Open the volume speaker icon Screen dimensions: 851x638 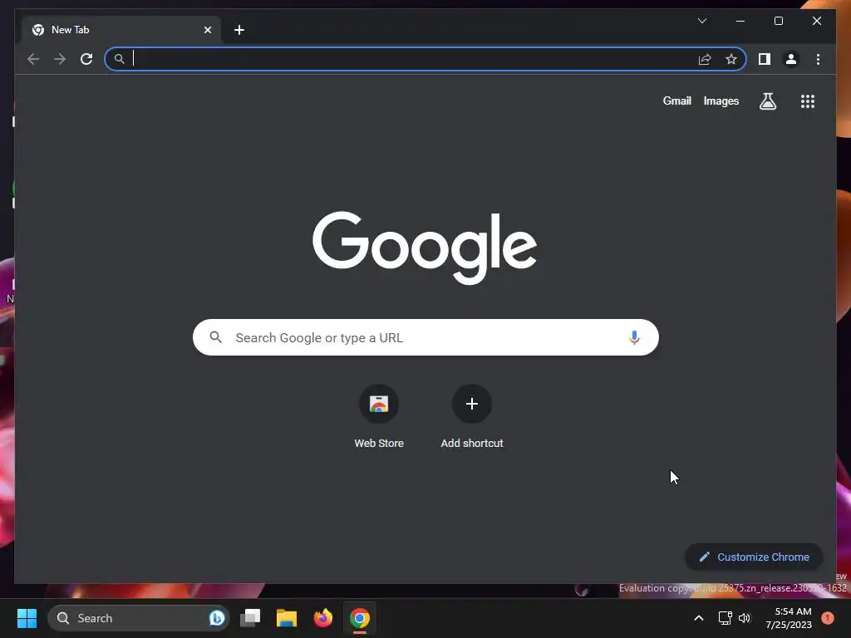[745, 618]
